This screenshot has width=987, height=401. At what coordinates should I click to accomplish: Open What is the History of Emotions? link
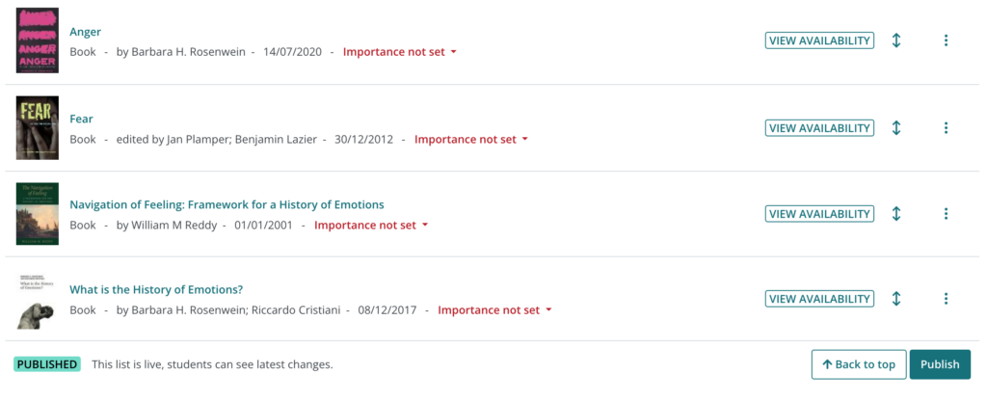pyautogui.click(x=156, y=289)
